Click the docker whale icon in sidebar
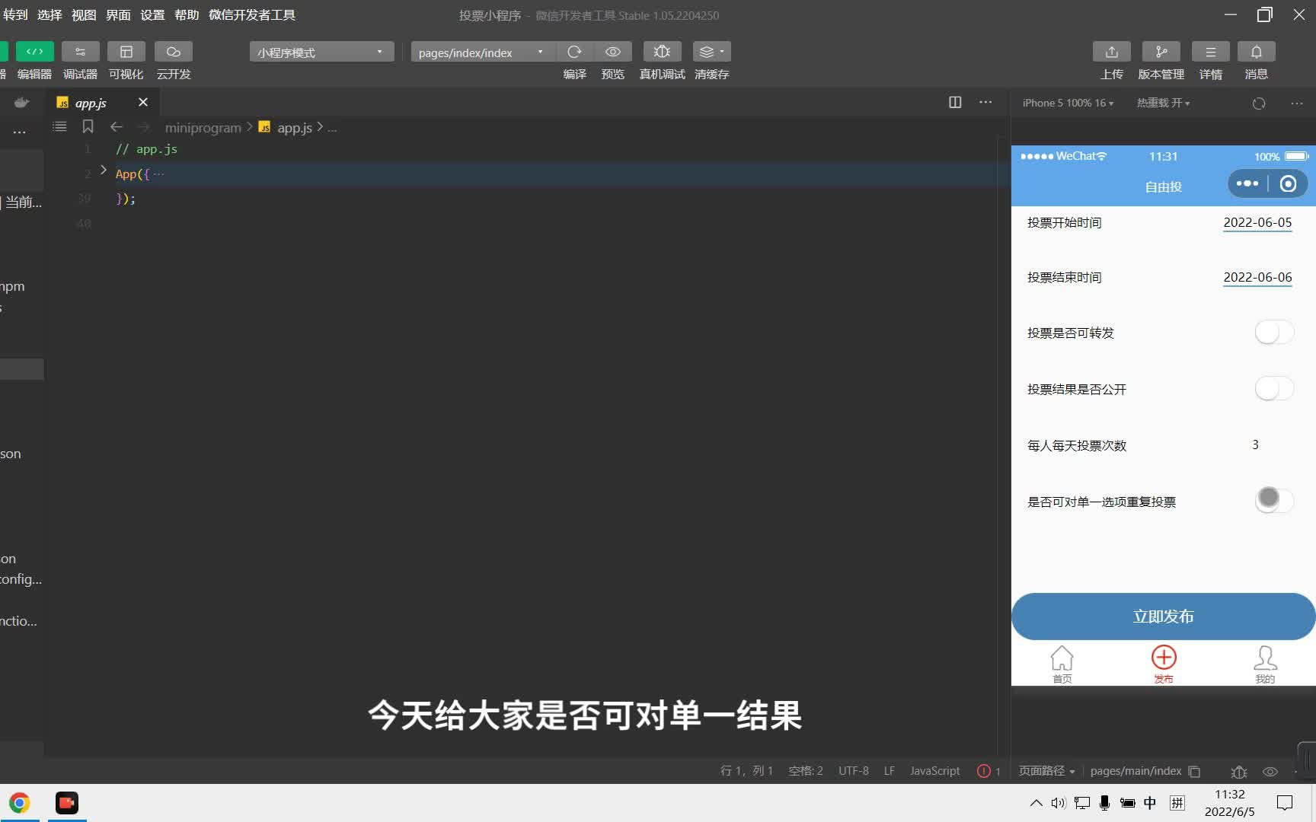 click(x=21, y=102)
